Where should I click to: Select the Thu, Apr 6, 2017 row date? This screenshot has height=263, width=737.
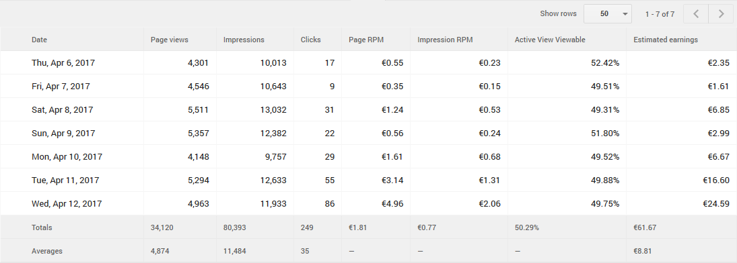(63, 63)
